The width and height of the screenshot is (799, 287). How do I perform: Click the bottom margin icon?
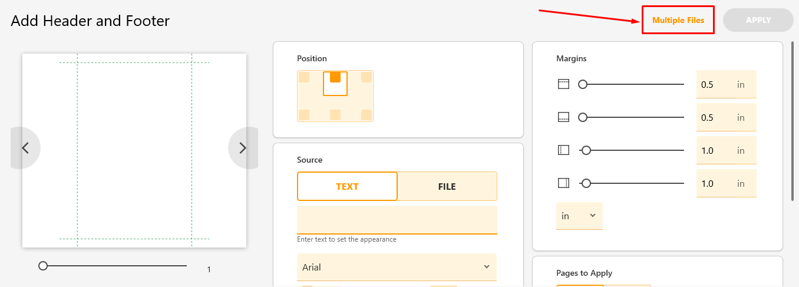563,117
